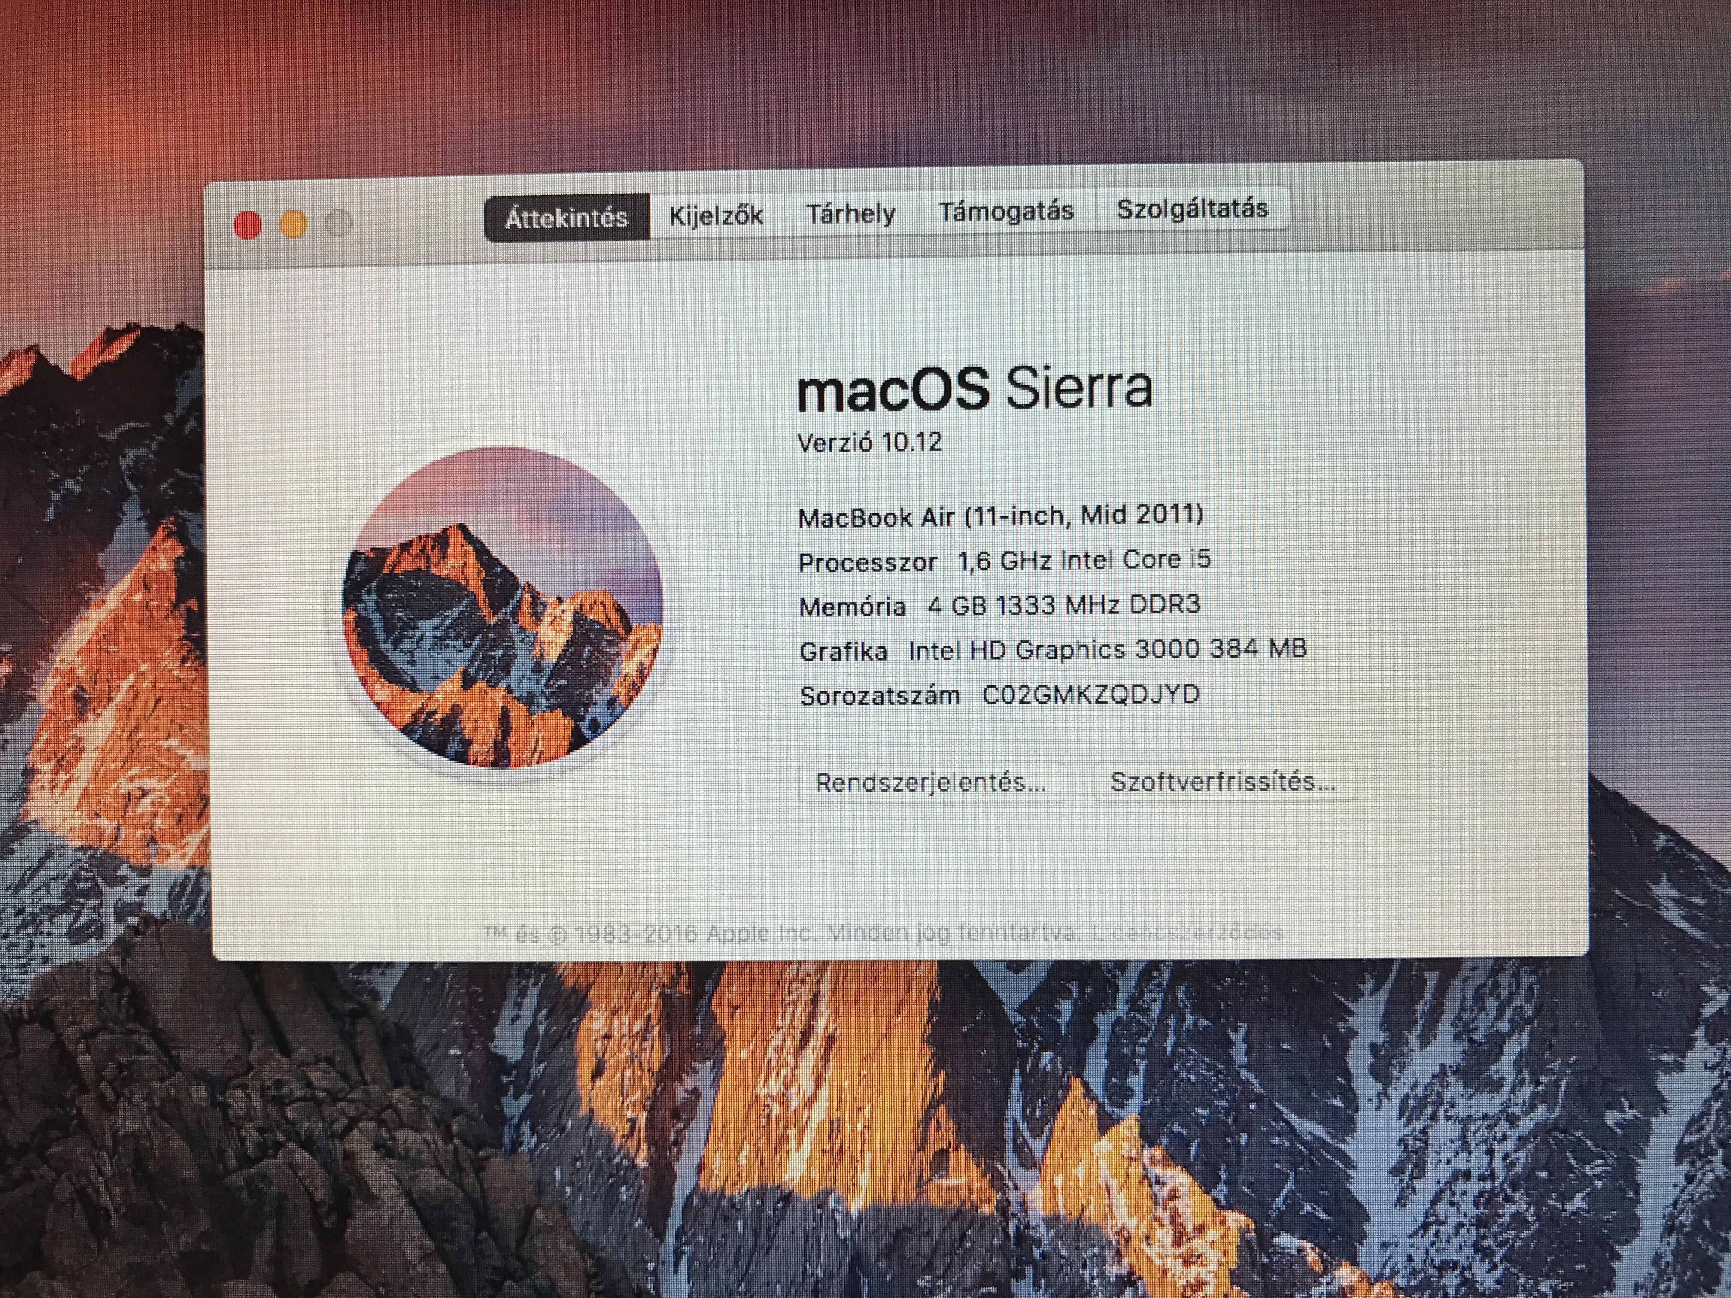The image size is (1731, 1298).
Task: Click the macOS Sierra mountain logo
Action: [502, 607]
